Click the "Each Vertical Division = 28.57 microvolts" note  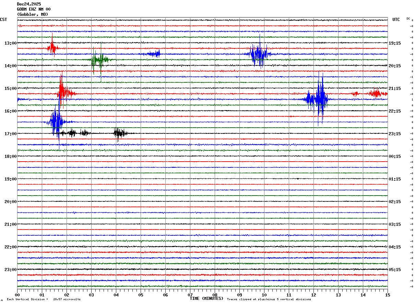44,300
